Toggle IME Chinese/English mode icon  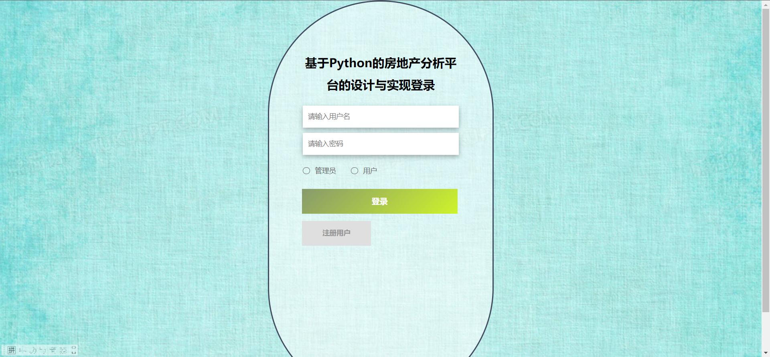(x=22, y=350)
